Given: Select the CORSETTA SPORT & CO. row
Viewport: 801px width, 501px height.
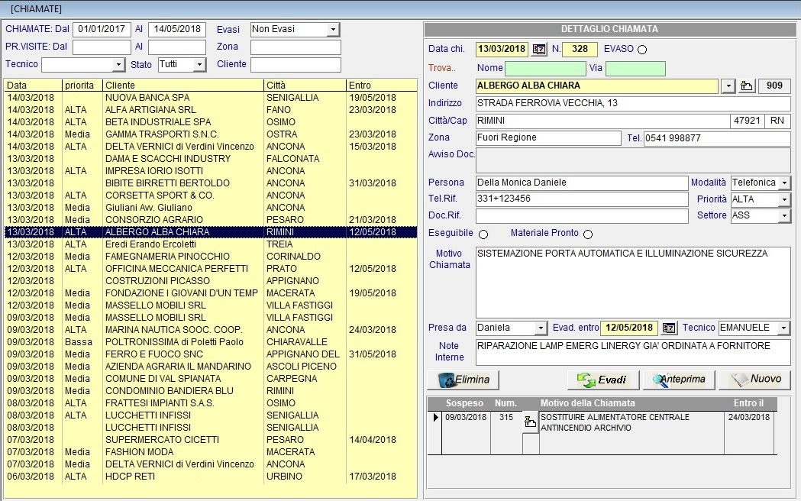Looking at the screenshot, I should click(x=211, y=196).
